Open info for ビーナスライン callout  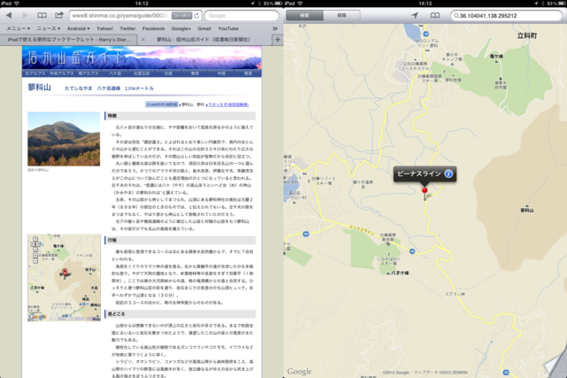tap(448, 174)
